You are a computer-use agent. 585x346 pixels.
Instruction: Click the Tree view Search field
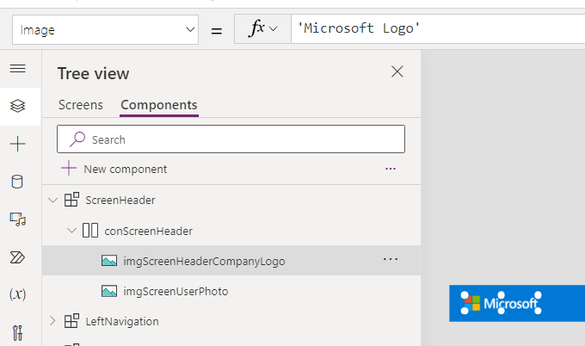(x=231, y=139)
